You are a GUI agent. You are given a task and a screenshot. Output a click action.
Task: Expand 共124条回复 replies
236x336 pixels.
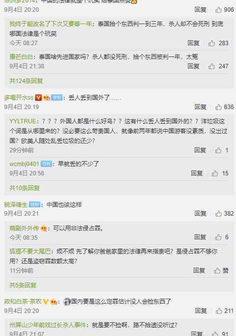26,81
